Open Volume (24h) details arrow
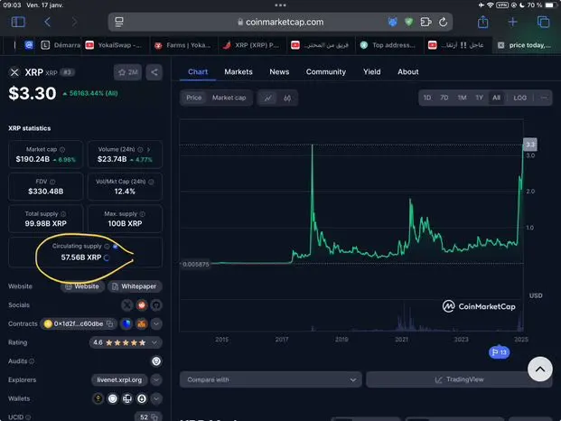This screenshot has height=421, width=561. coord(148,149)
